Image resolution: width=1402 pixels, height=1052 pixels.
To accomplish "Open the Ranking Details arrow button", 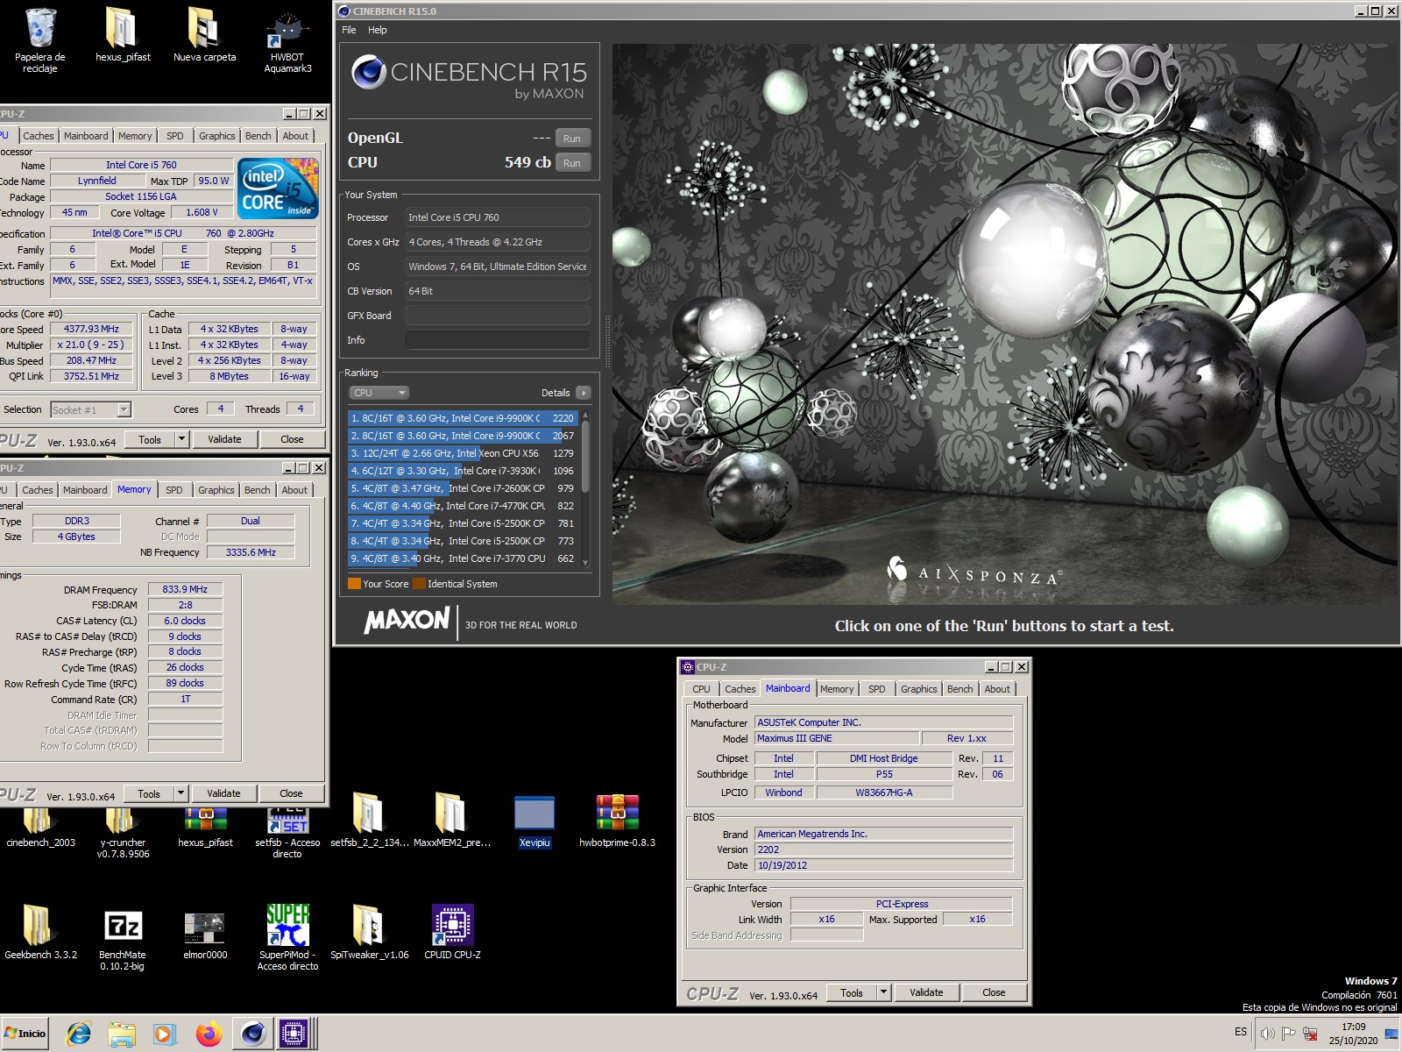I will 584,393.
